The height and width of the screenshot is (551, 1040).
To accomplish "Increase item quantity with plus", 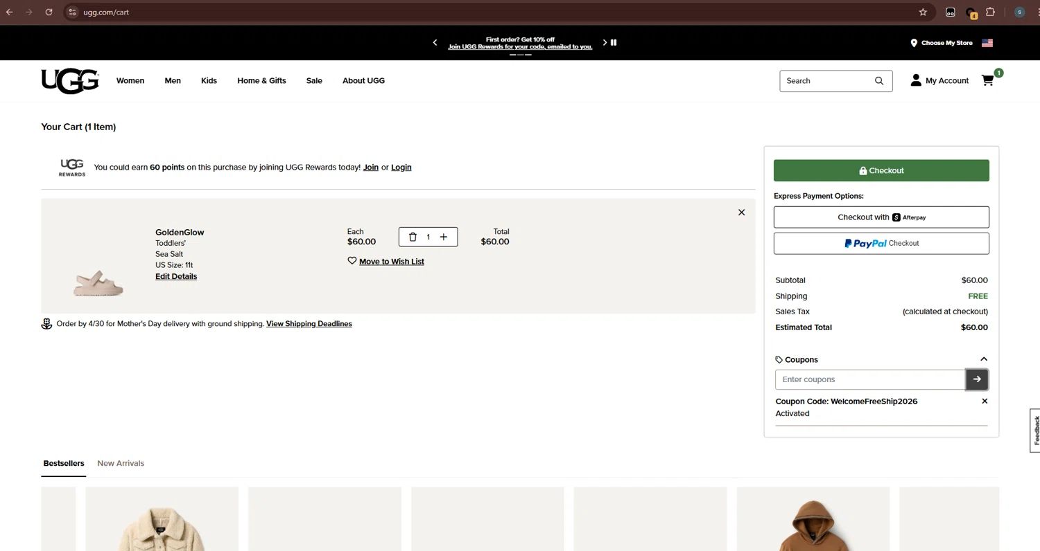I will tap(444, 237).
